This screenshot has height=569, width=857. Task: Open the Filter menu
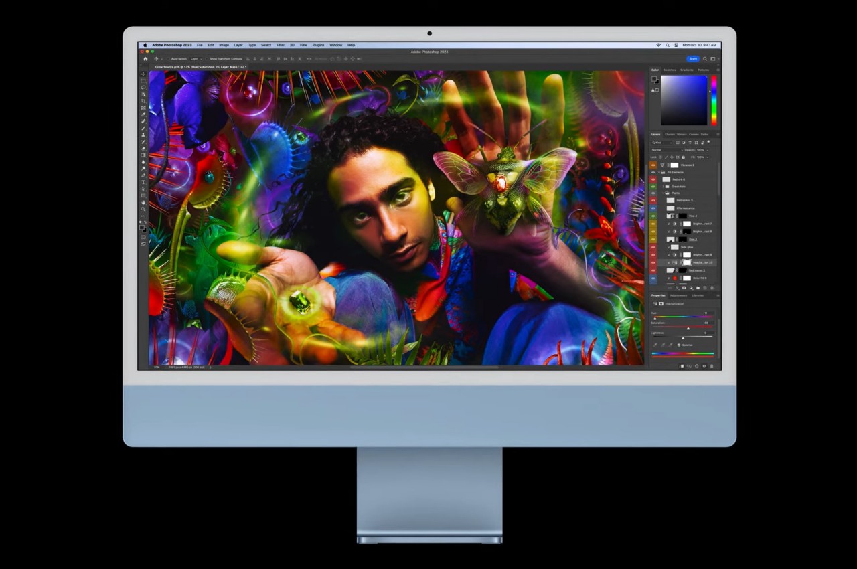[x=281, y=45]
